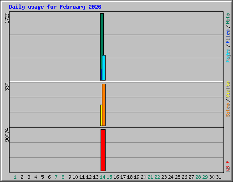Click the yellow "Visits" legend label
This screenshot has width=233, height=182.
point(228,90)
